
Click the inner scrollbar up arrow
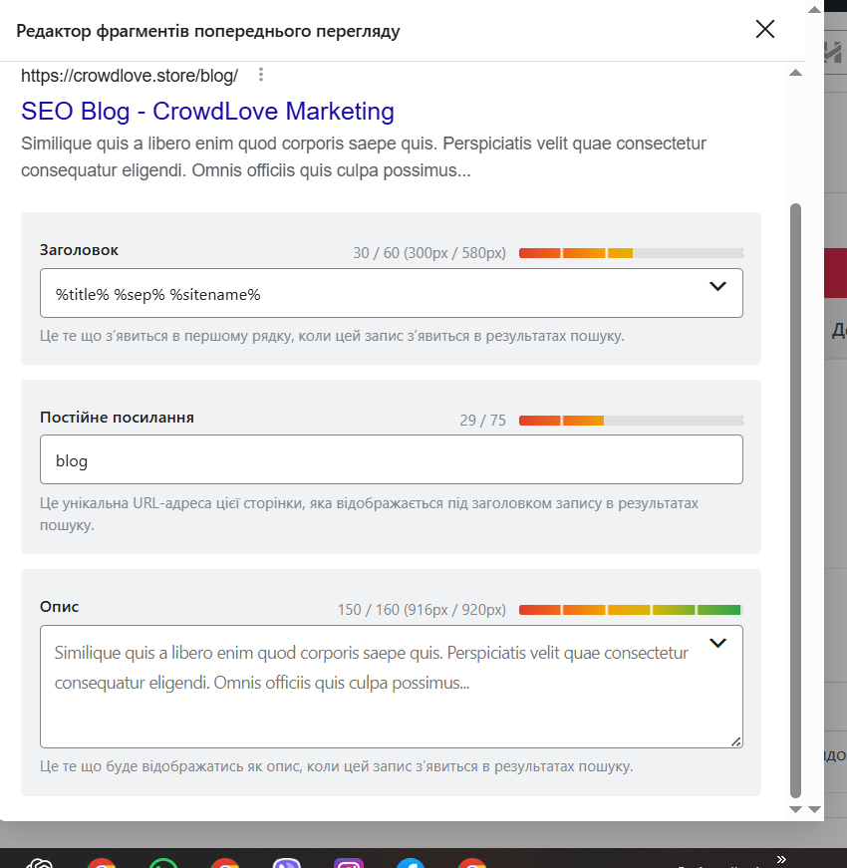pos(795,73)
